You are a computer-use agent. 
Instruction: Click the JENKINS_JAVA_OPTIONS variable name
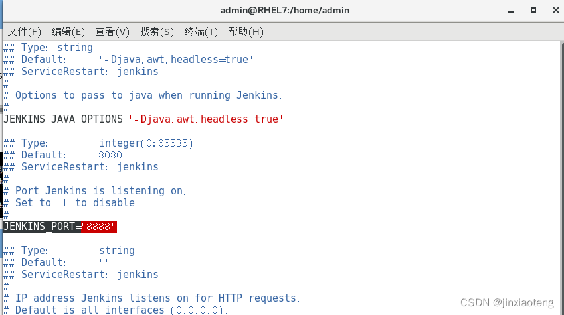pos(63,119)
